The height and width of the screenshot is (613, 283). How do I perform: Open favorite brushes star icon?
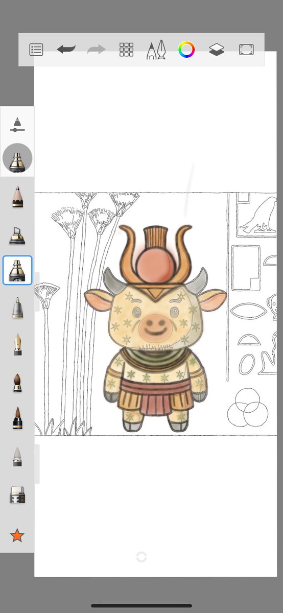[x=17, y=535]
